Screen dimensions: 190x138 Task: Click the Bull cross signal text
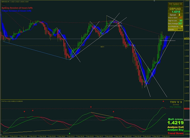click(175, 119)
